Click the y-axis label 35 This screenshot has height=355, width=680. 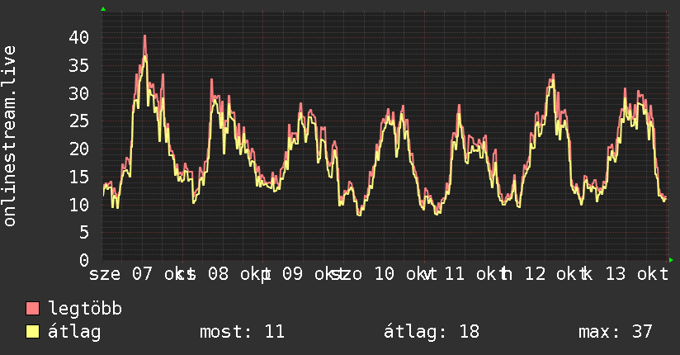pos(79,65)
